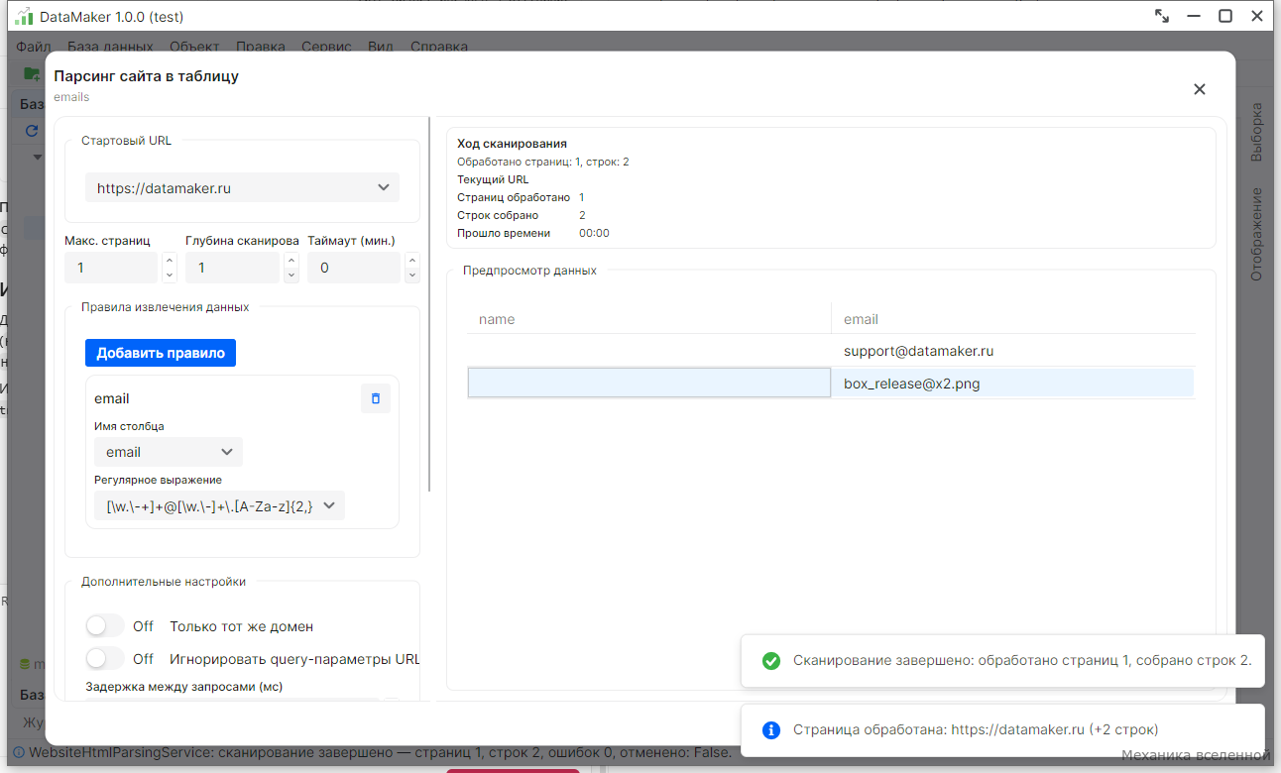Increase Макс. страниц value
This screenshot has height=773, width=1281.
pos(170,260)
